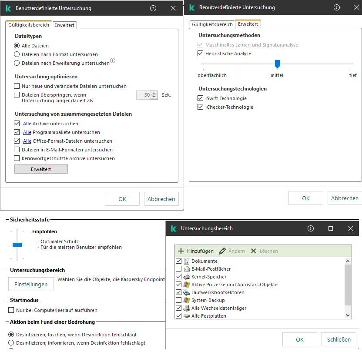Switch to the Erweitert tab in left dialog
The width and height of the screenshot is (362, 352).
pos(64,25)
